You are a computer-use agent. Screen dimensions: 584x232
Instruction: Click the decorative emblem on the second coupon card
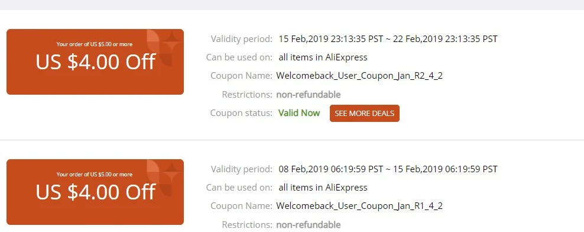pos(164,178)
